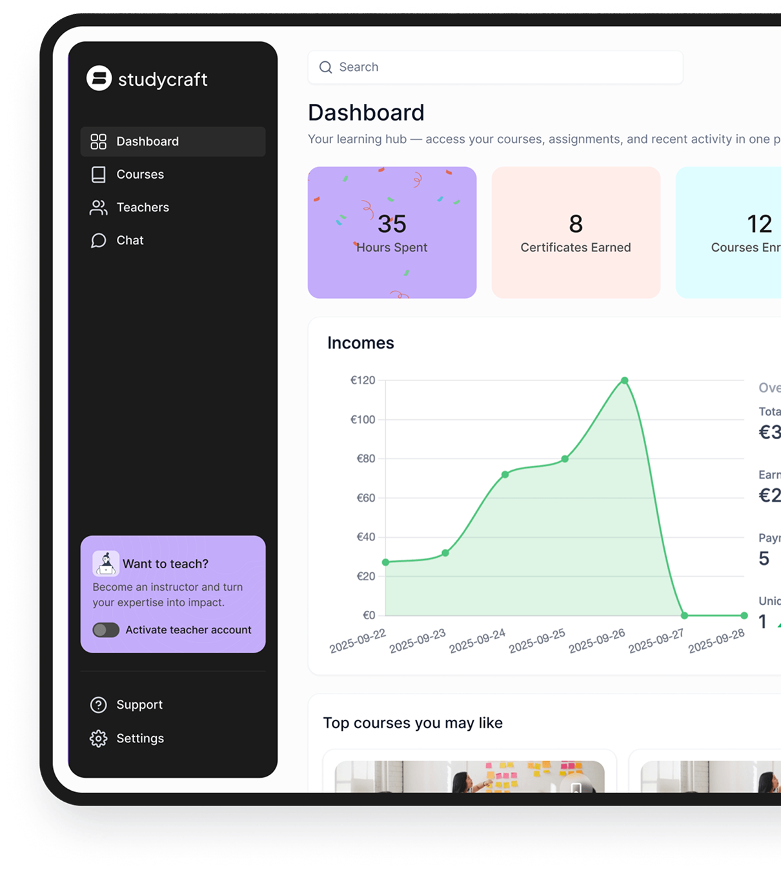This screenshot has width=781, height=872.
Task: Open the Support link text
Action: [x=139, y=705]
